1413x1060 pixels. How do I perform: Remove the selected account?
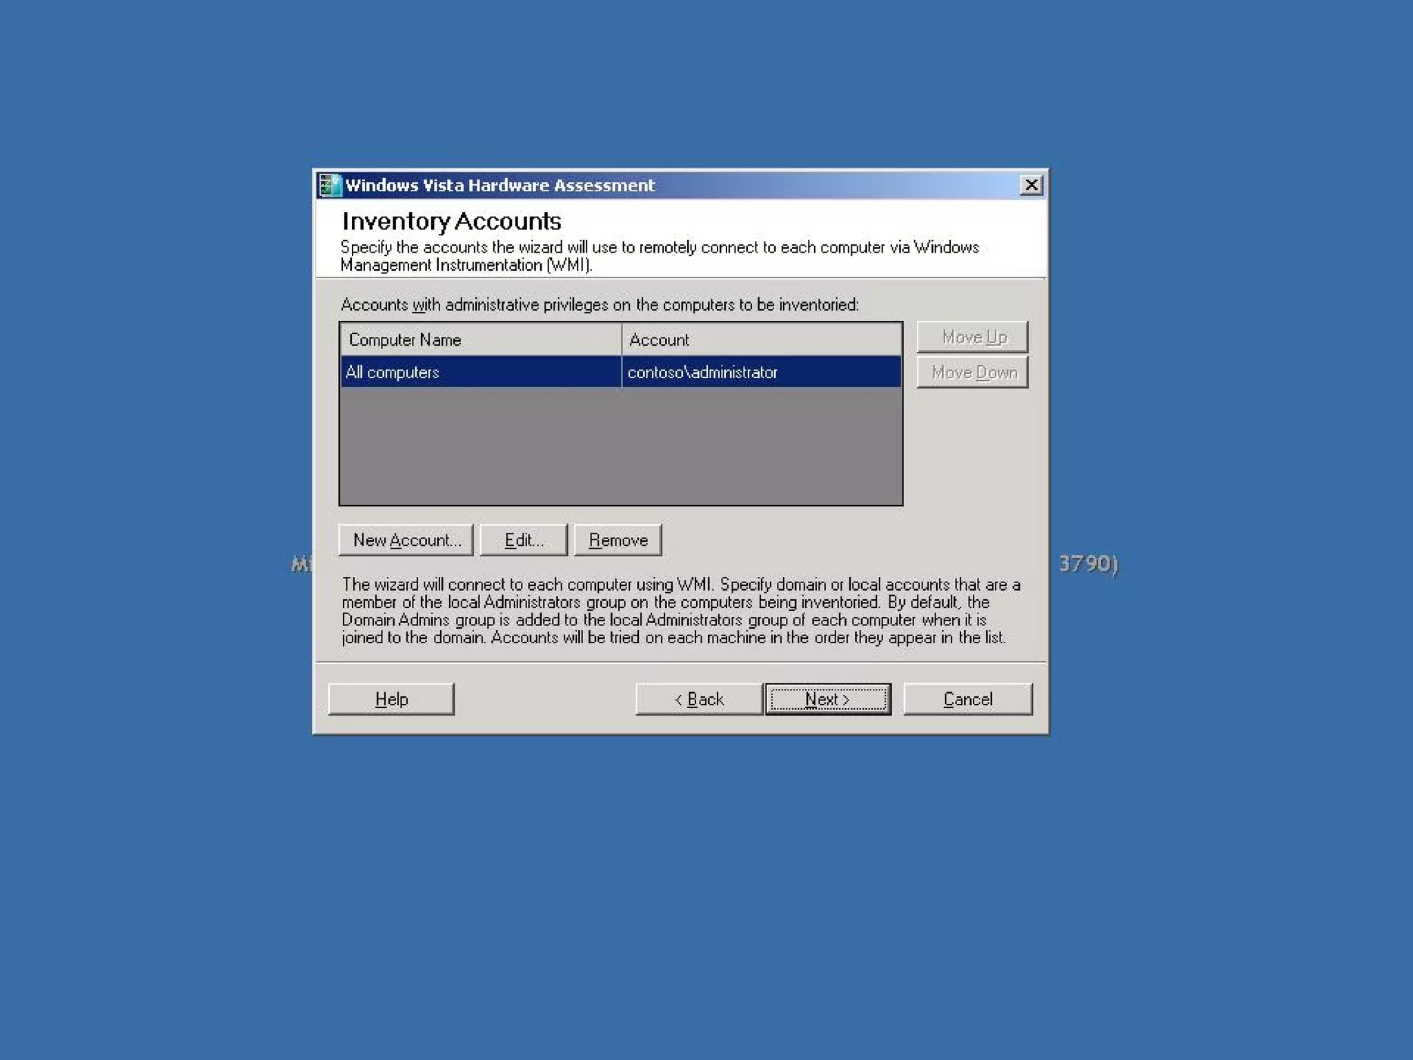coord(617,540)
